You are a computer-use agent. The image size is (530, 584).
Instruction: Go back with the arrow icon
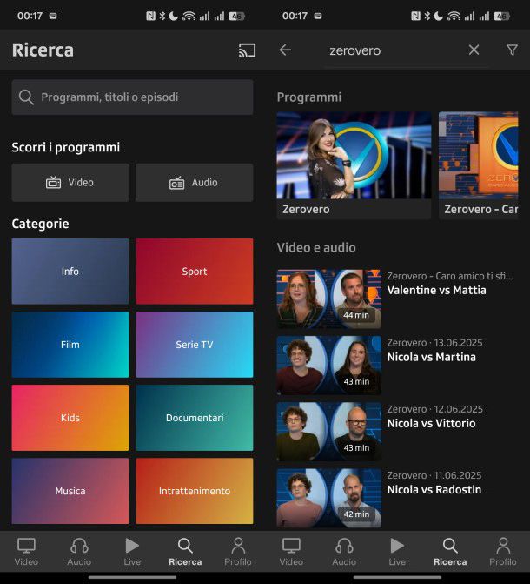click(x=285, y=50)
